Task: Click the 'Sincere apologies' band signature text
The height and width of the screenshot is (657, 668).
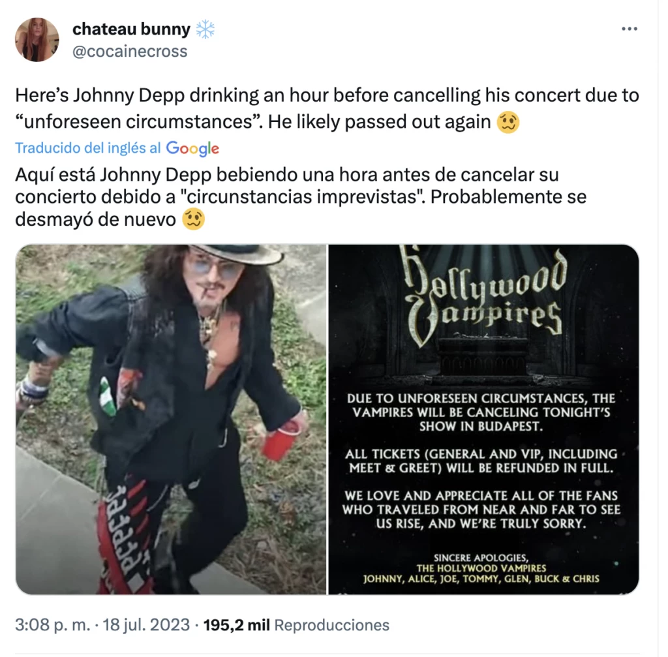Action: click(x=481, y=568)
